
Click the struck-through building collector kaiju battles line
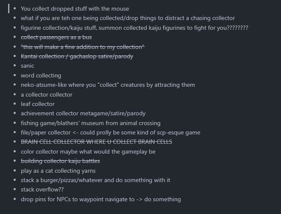click(x=60, y=161)
